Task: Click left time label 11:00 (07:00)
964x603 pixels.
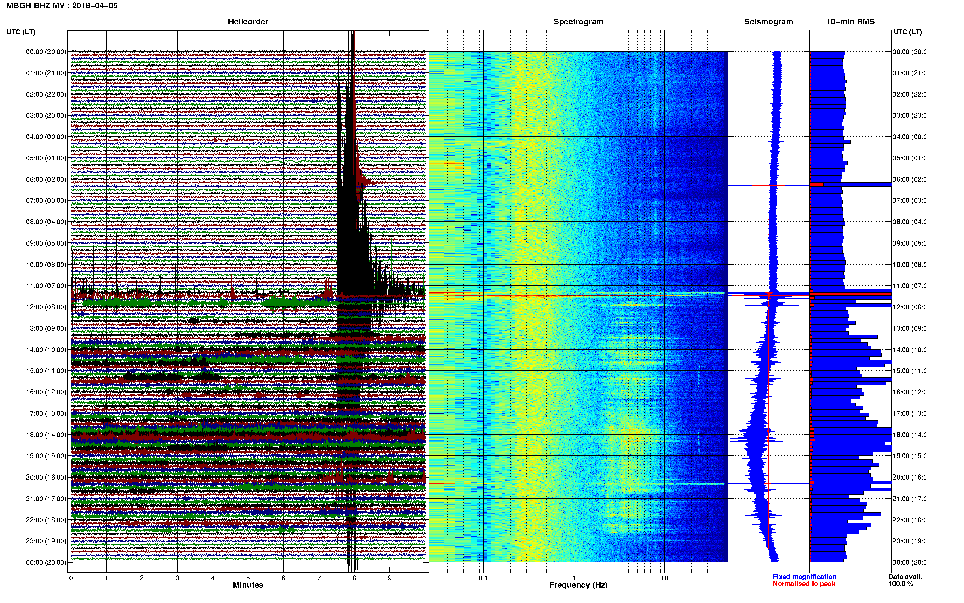Action: coord(46,286)
